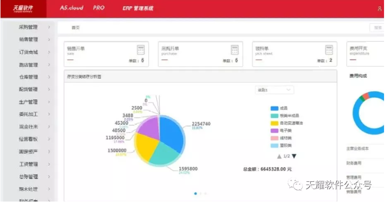Click the 2254740 pie value label
Viewport: 385px width, 203px height.
pos(201,124)
